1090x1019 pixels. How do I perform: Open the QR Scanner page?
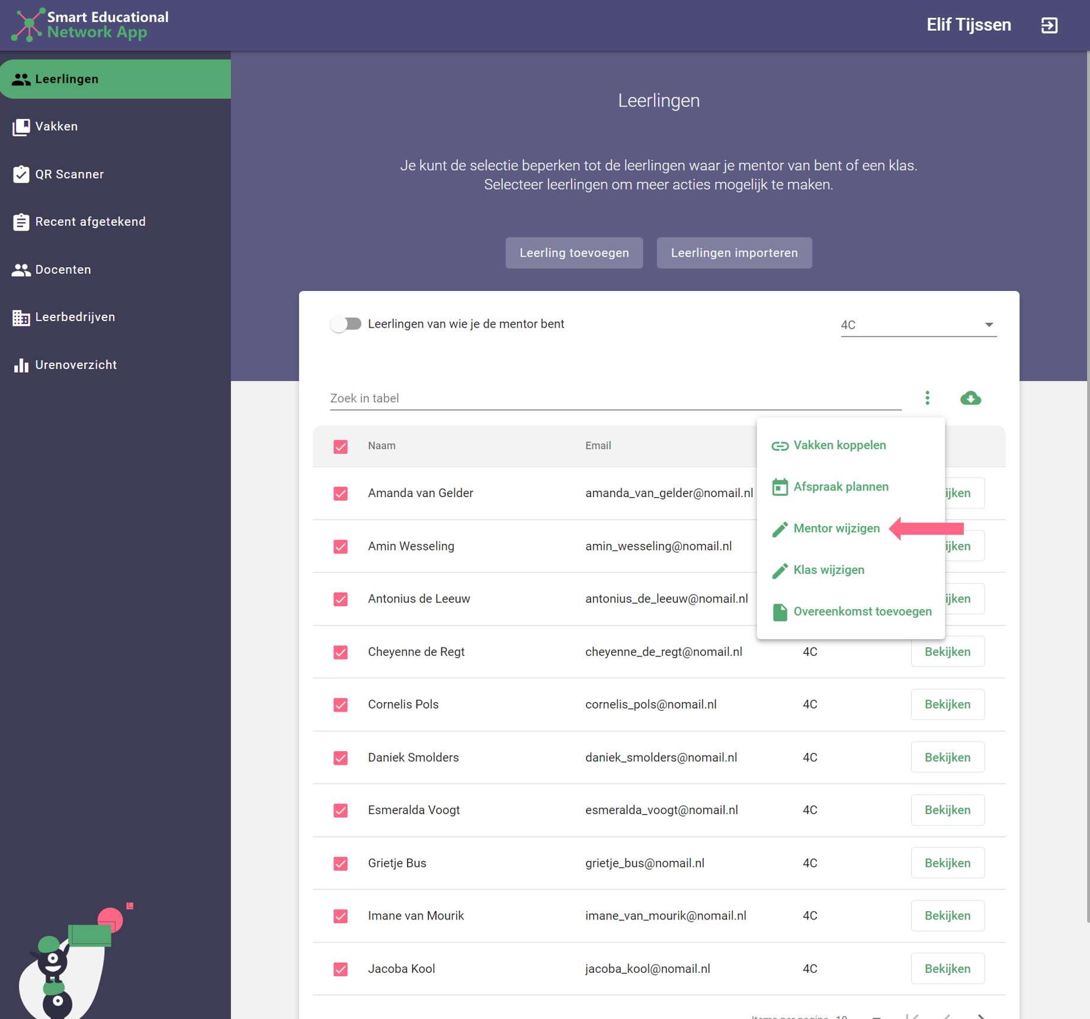click(69, 174)
